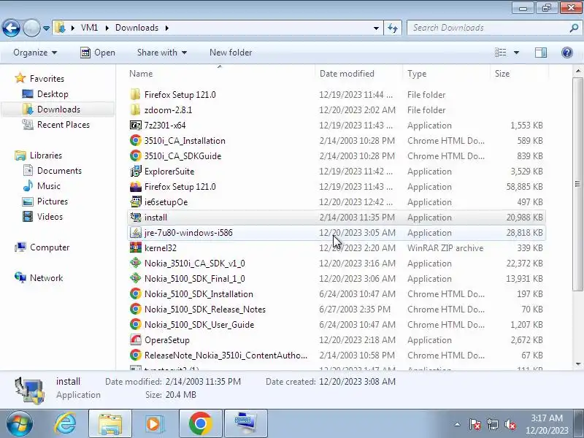Select the zdoom-2.8.1 folder icon
The width and height of the screenshot is (584, 438).
point(136,110)
